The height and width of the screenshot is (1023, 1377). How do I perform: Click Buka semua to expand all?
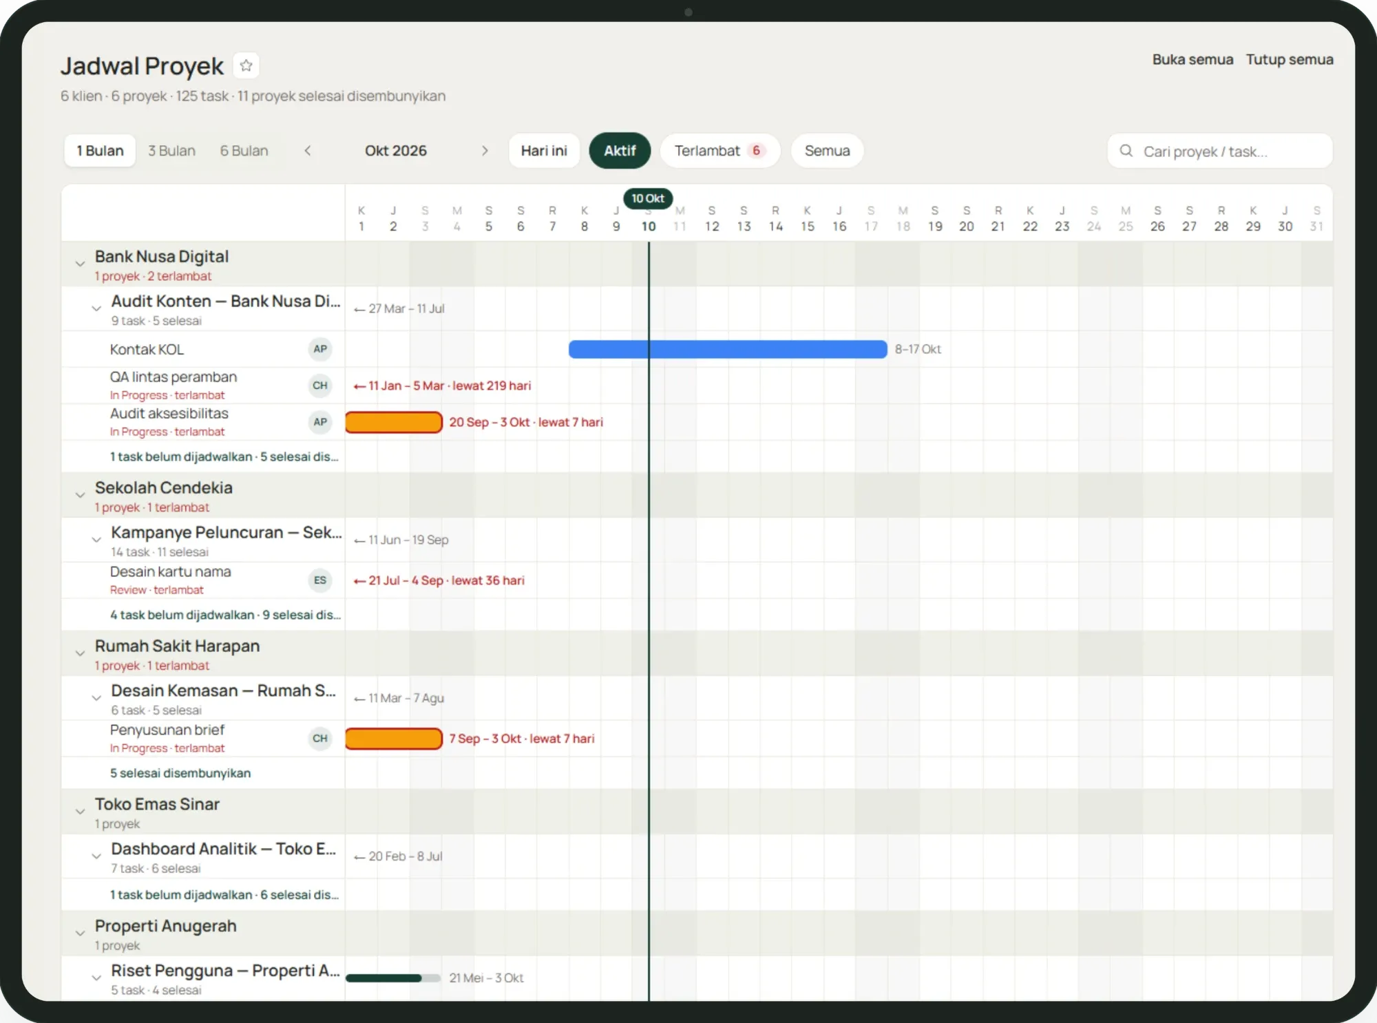coord(1192,60)
